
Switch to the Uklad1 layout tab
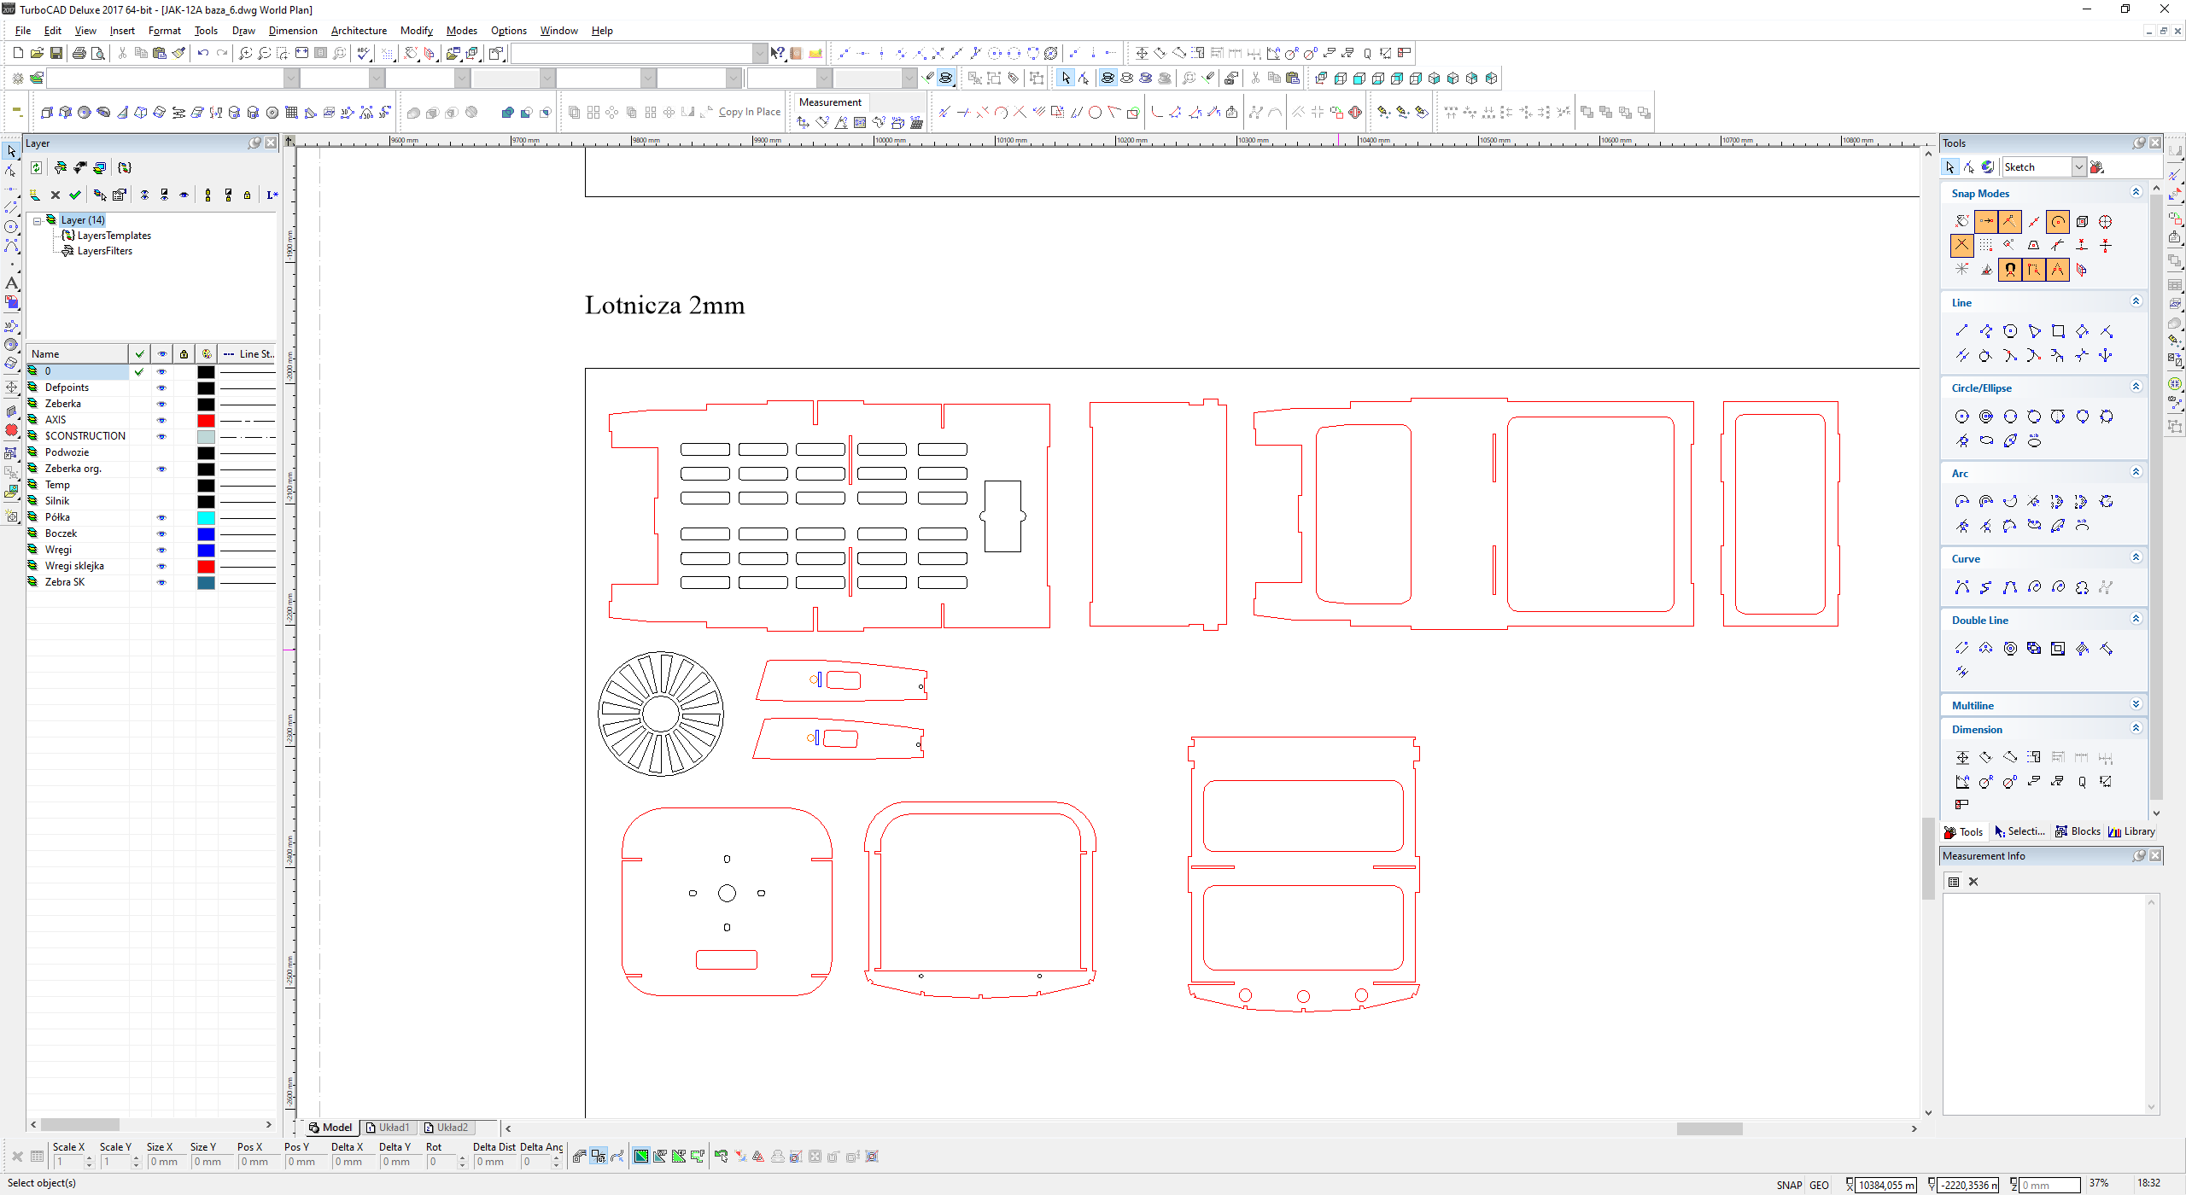388,1128
